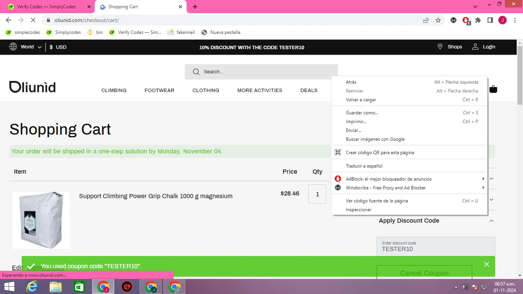Open Windscribe extension icon in toolbar
Image resolution: width=523 pixels, height=294 pixels.
click(454, 20)
